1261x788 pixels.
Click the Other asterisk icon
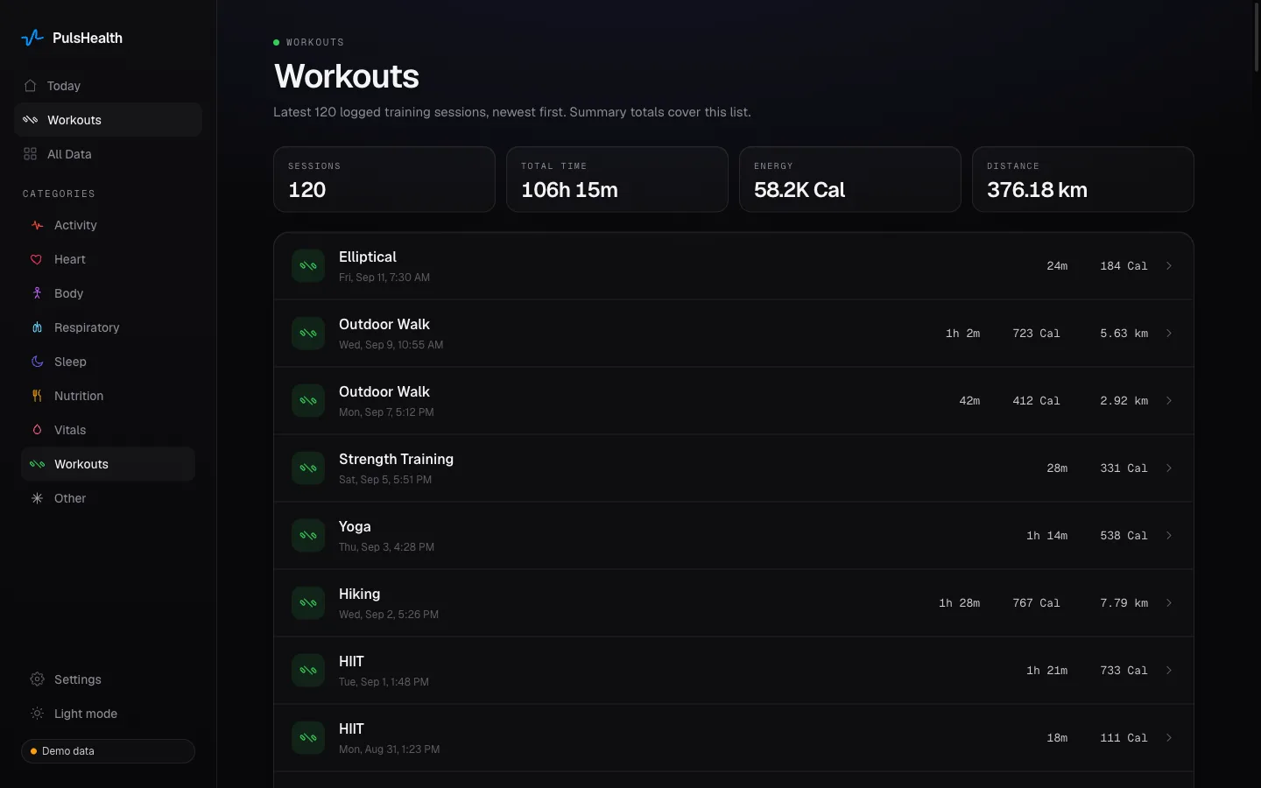37,498
